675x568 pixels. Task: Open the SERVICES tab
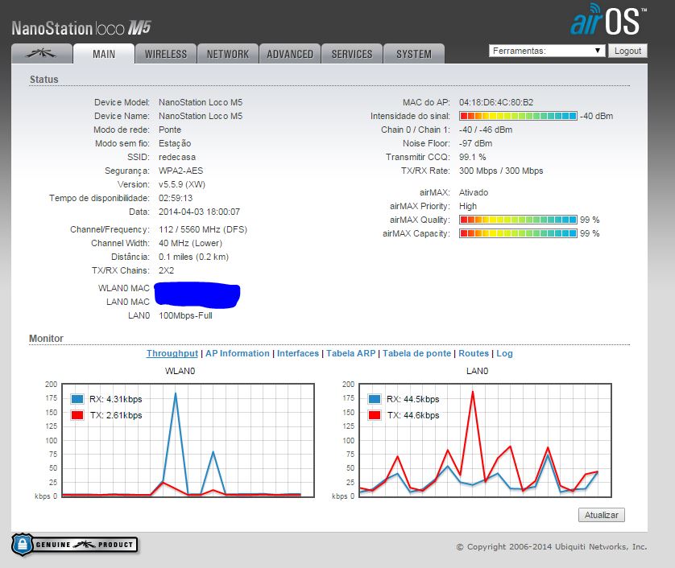tap(352, 54)
